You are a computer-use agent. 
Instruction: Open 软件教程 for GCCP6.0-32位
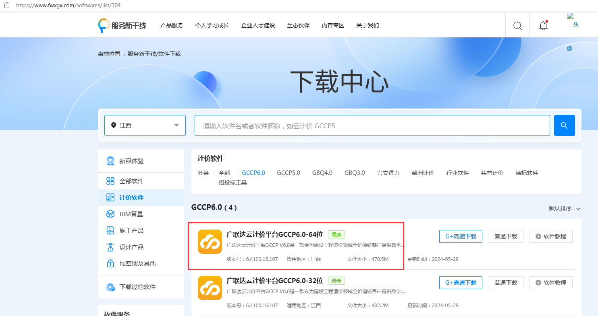[551, 283]
